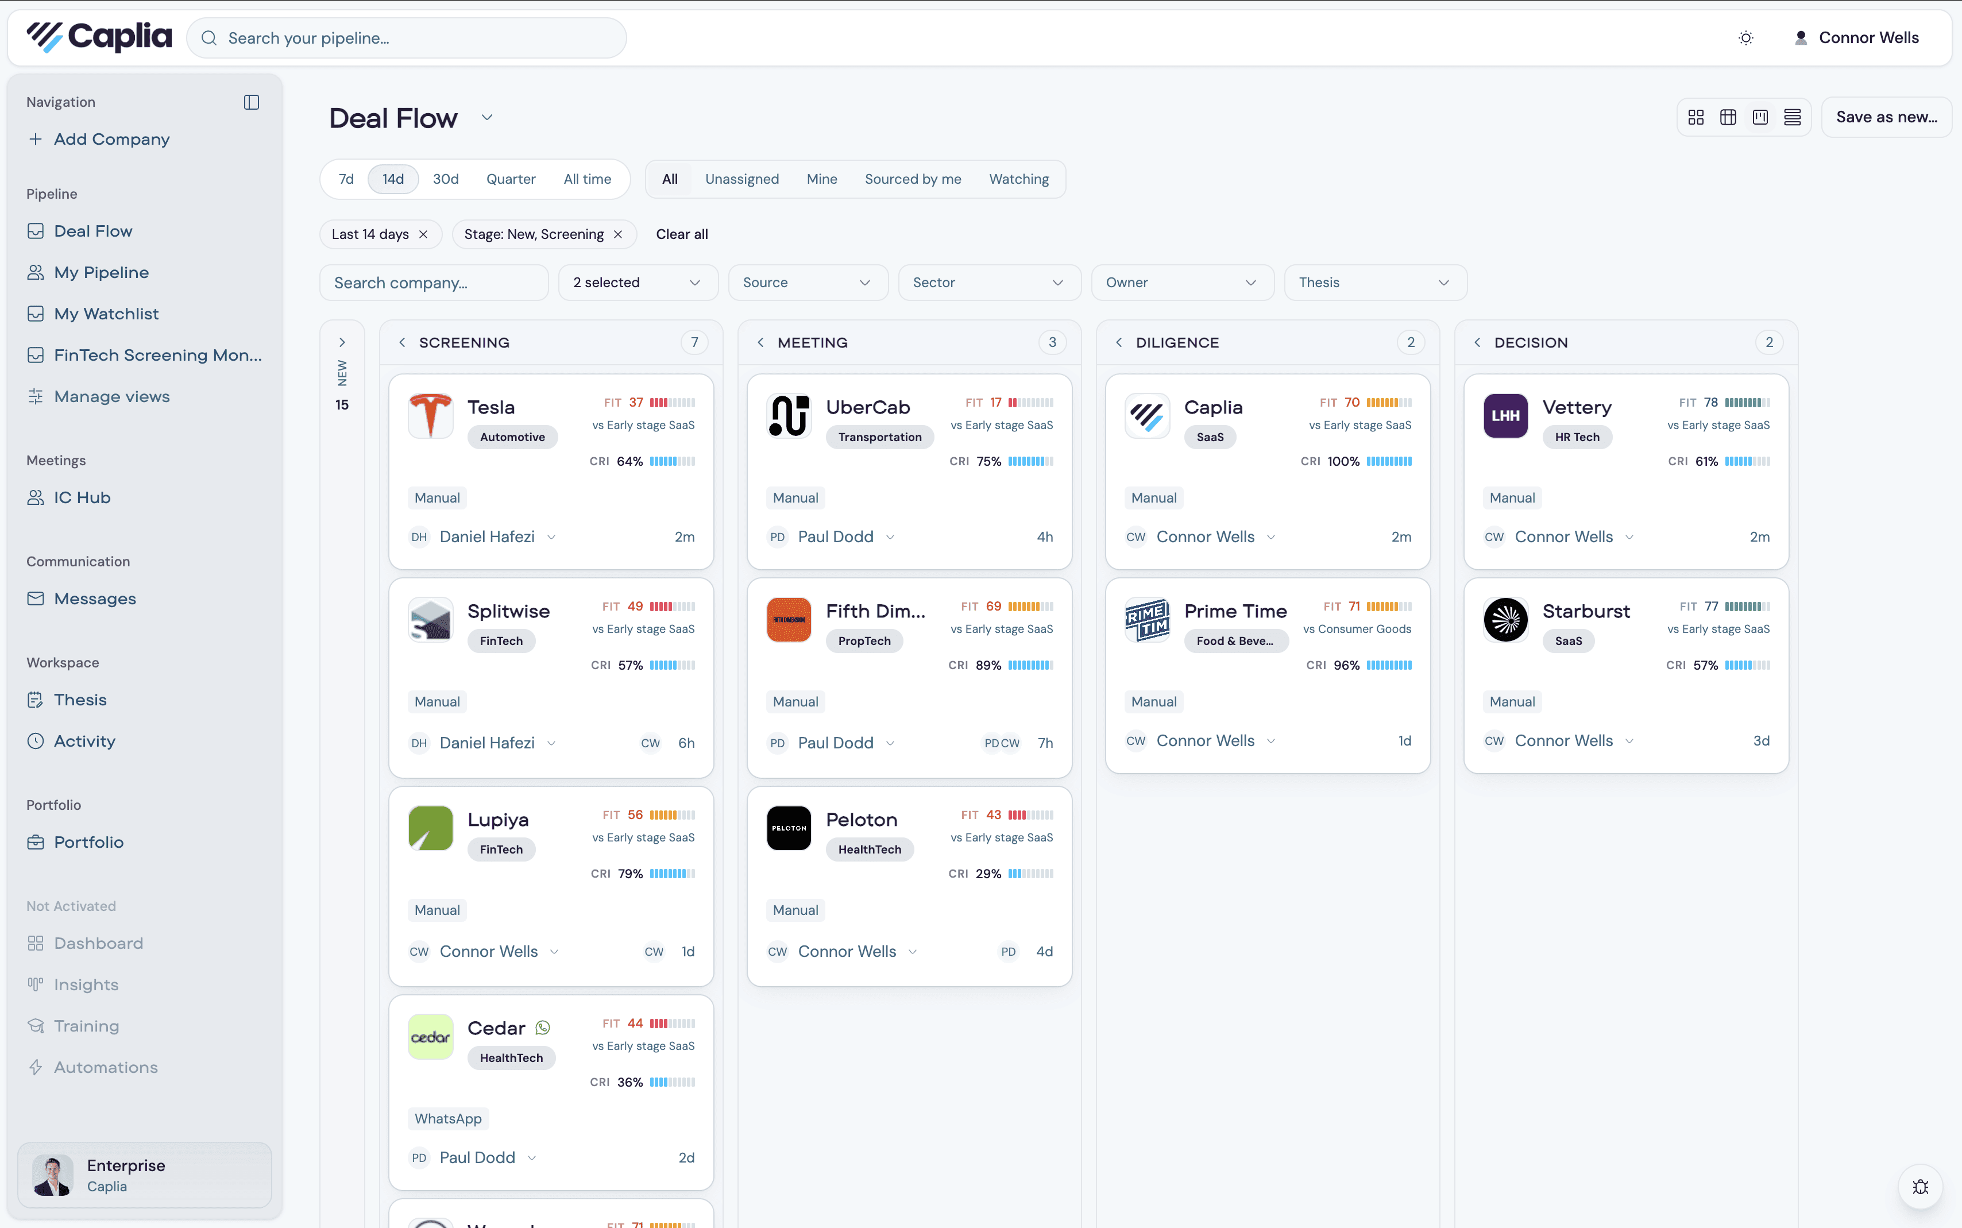Click the UberCab company logo
Screen dimensions: 1962x1228
click(x=789, y=416)
